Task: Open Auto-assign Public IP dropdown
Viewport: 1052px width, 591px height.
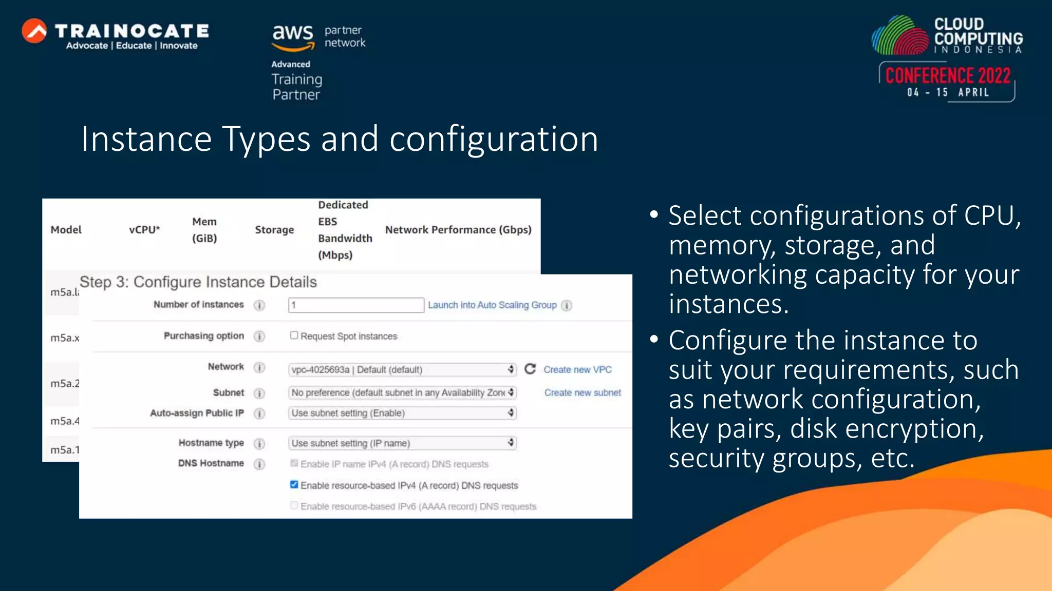Action: (x=402, y=413)
